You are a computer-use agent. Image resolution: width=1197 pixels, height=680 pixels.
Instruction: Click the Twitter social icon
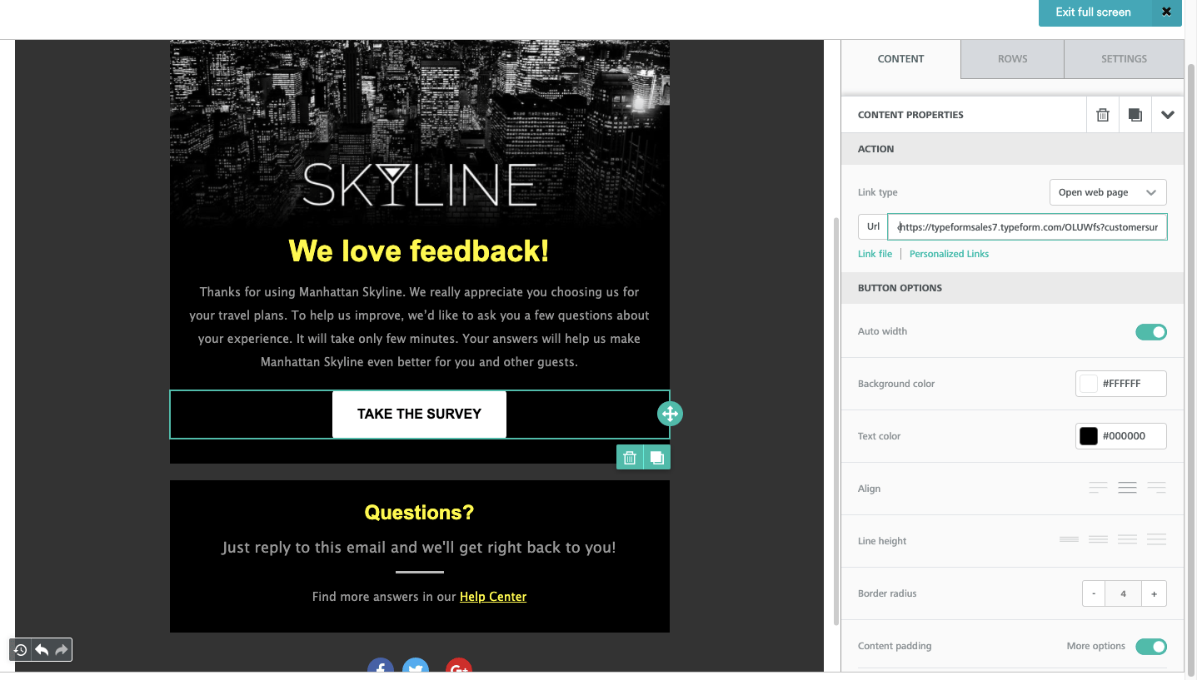pos(416,666)
